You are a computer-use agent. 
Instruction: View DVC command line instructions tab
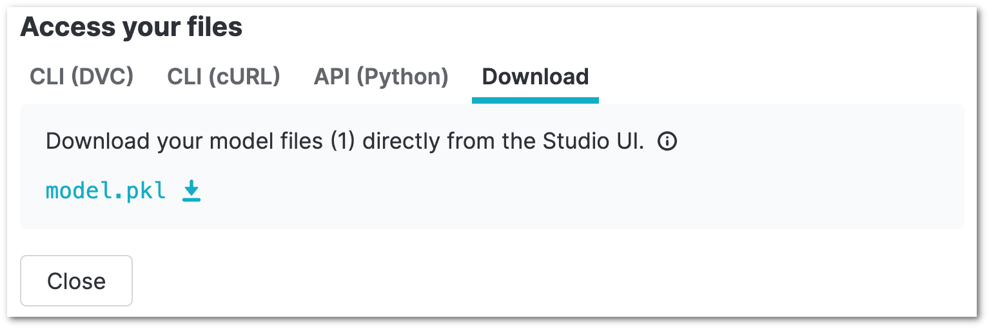82,77
